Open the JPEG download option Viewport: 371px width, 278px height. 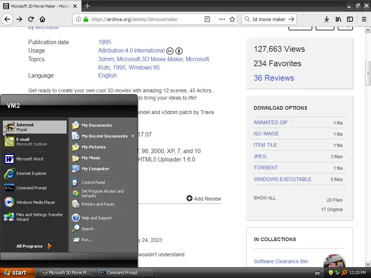pos(260,156)
